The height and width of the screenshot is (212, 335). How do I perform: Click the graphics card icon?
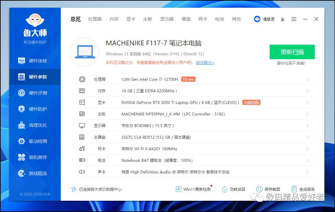[82, 102]
